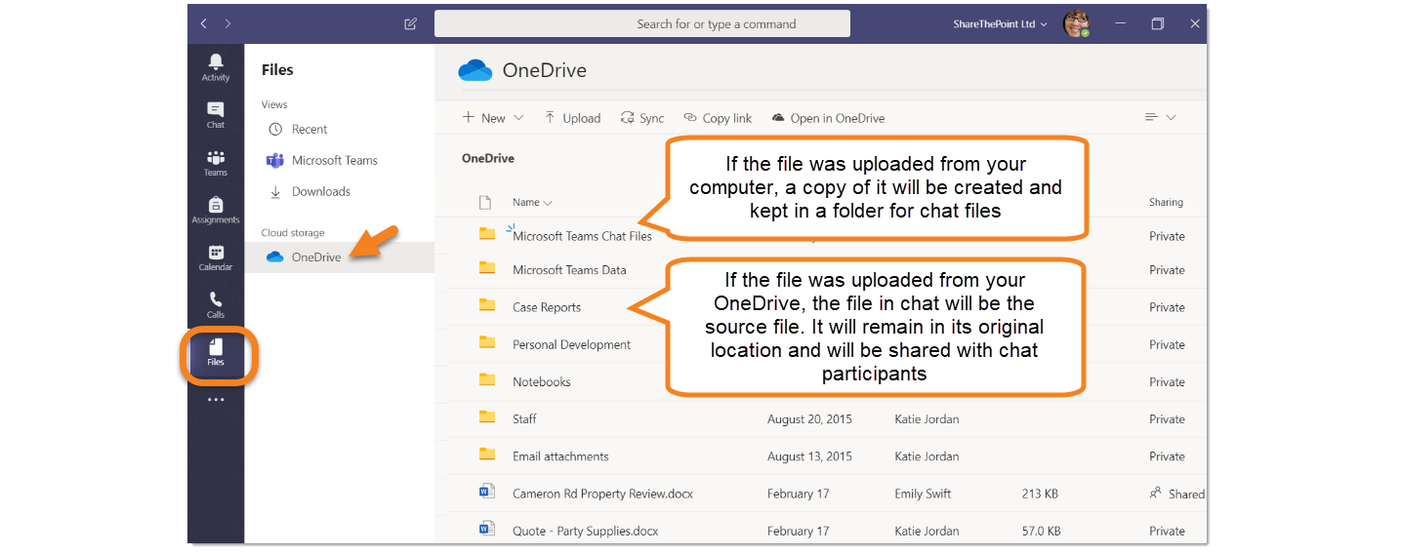
Task: Open the ShareThePoint Ltd organization dropdown
Action: (x=1000, y=24)
